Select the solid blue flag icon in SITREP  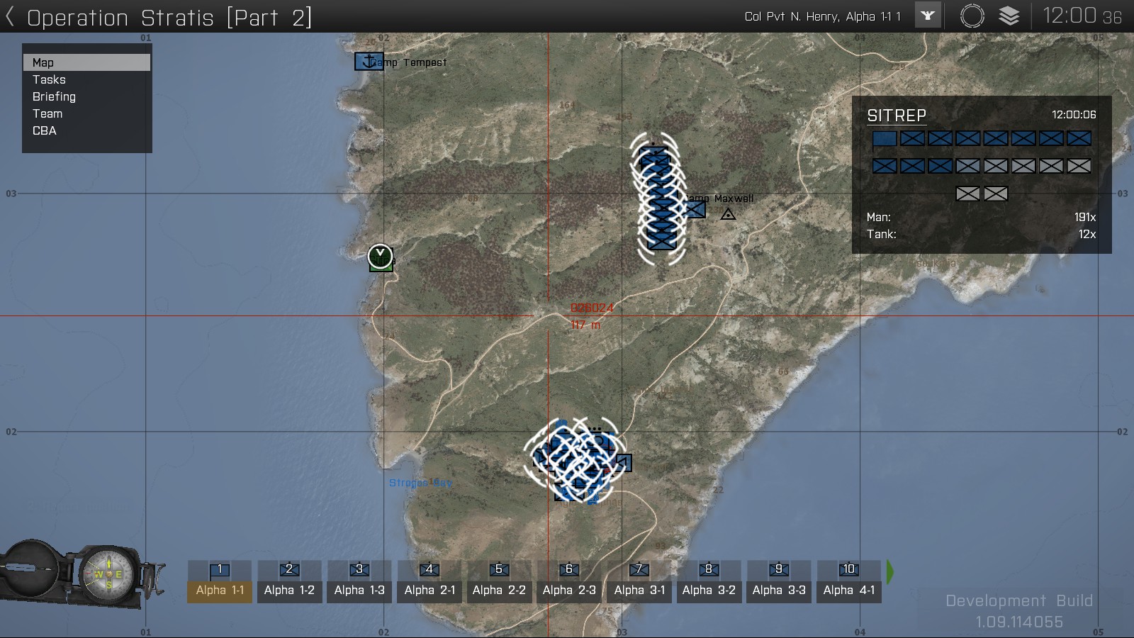pos(885,138)
